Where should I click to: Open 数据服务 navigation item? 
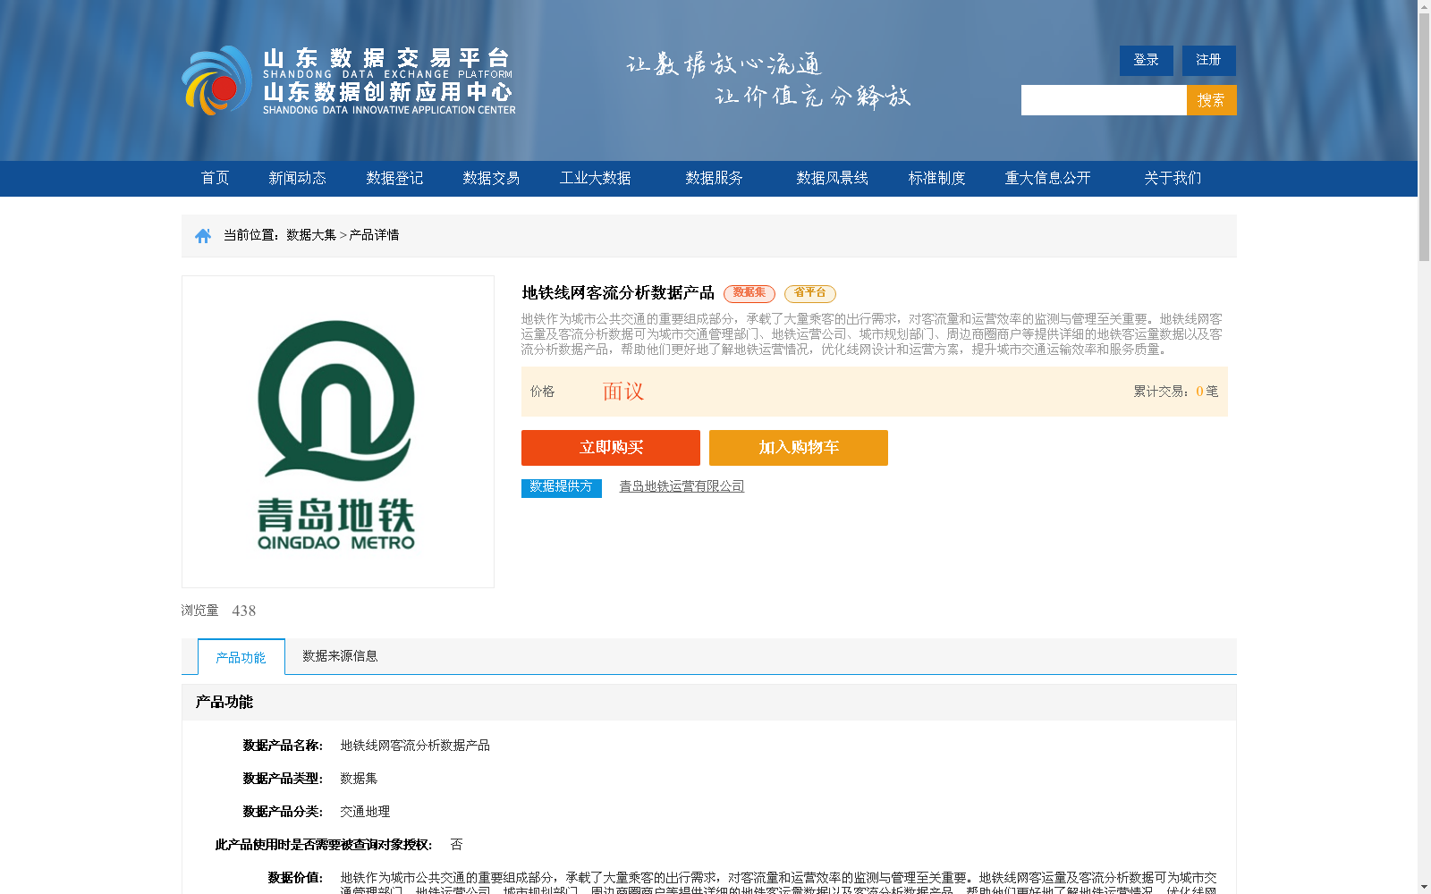click(x=714, y=178)
